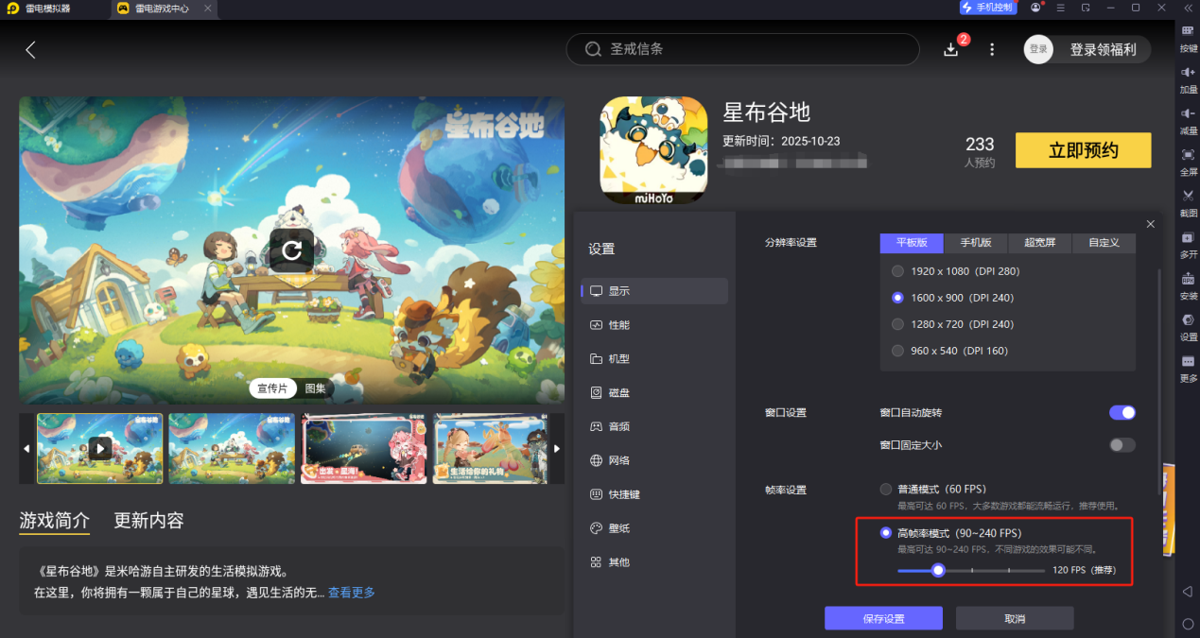The height and width of the screenshot is (638, 1200).
Task: Click the 立即预约 reservation button
Action: (x=1082, y=149)
